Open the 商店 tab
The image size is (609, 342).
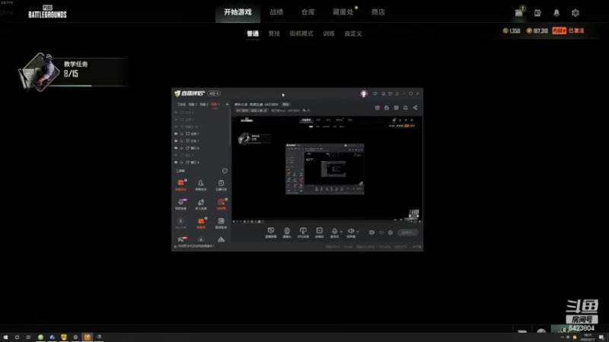pyautogui.click(x=378, y=12)
